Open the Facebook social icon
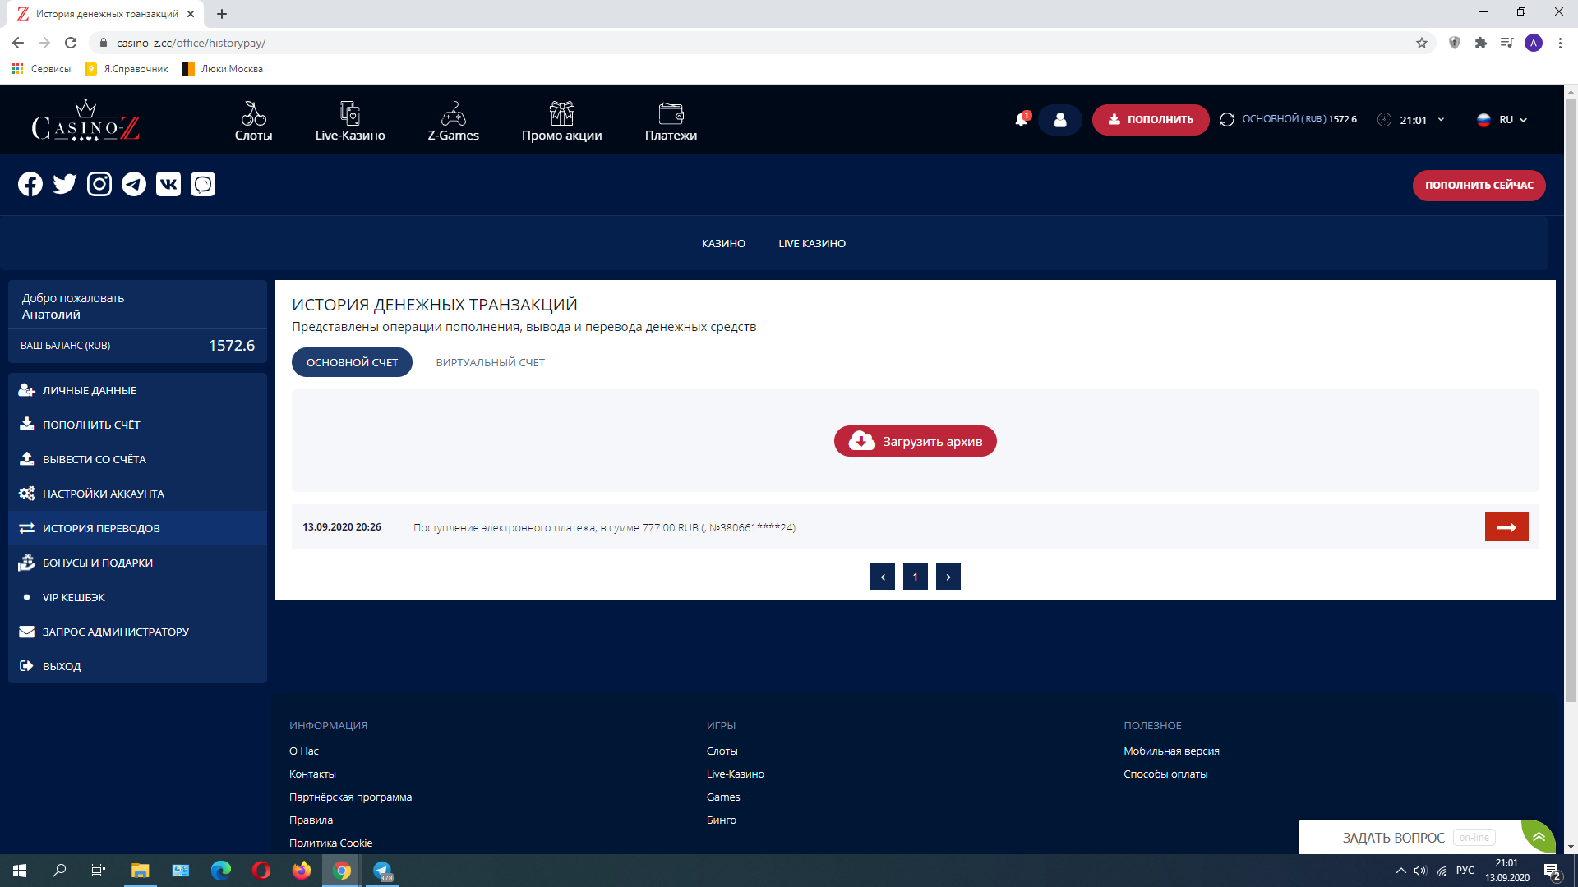The width and height of the screenshot is (1578, 887). coord(30,184)
